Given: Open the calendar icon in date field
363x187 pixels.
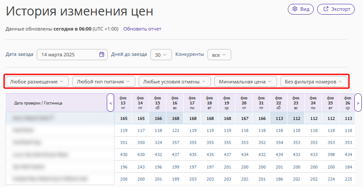Looking at the screenshot, I should [x=102, y=55].
